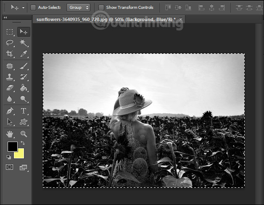The width and height of the screenshot is (264, 205).
Task: Select the History Brush tool
Action: click(x=24, y=77)
